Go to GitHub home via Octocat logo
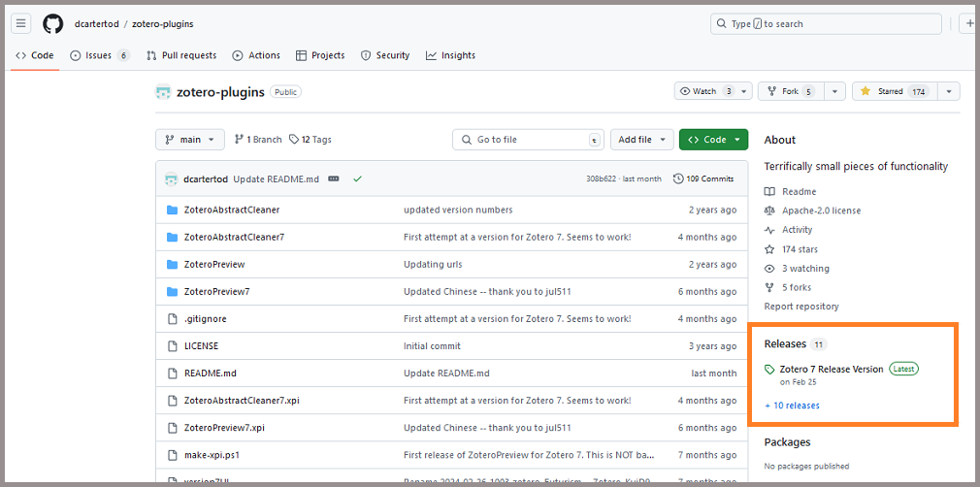This screenshot has height=487, width=980. coord(53,23)
